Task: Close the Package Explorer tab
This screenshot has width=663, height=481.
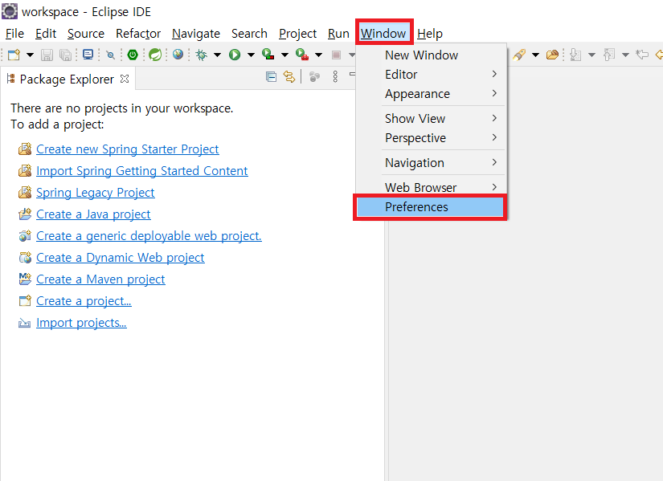Action: pos(125,79)
